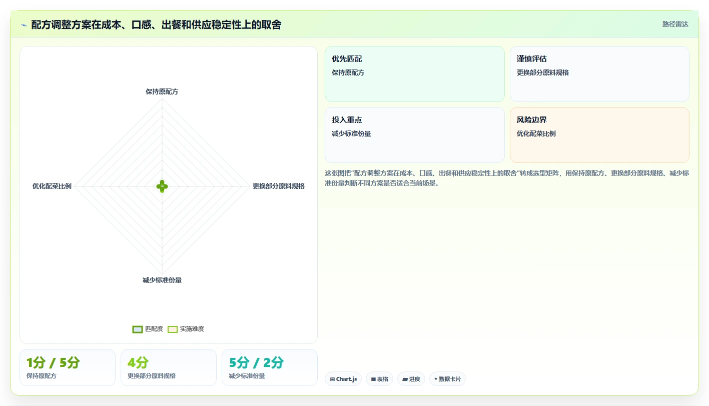Click the 实施难度 legend color box

[173, 329]
